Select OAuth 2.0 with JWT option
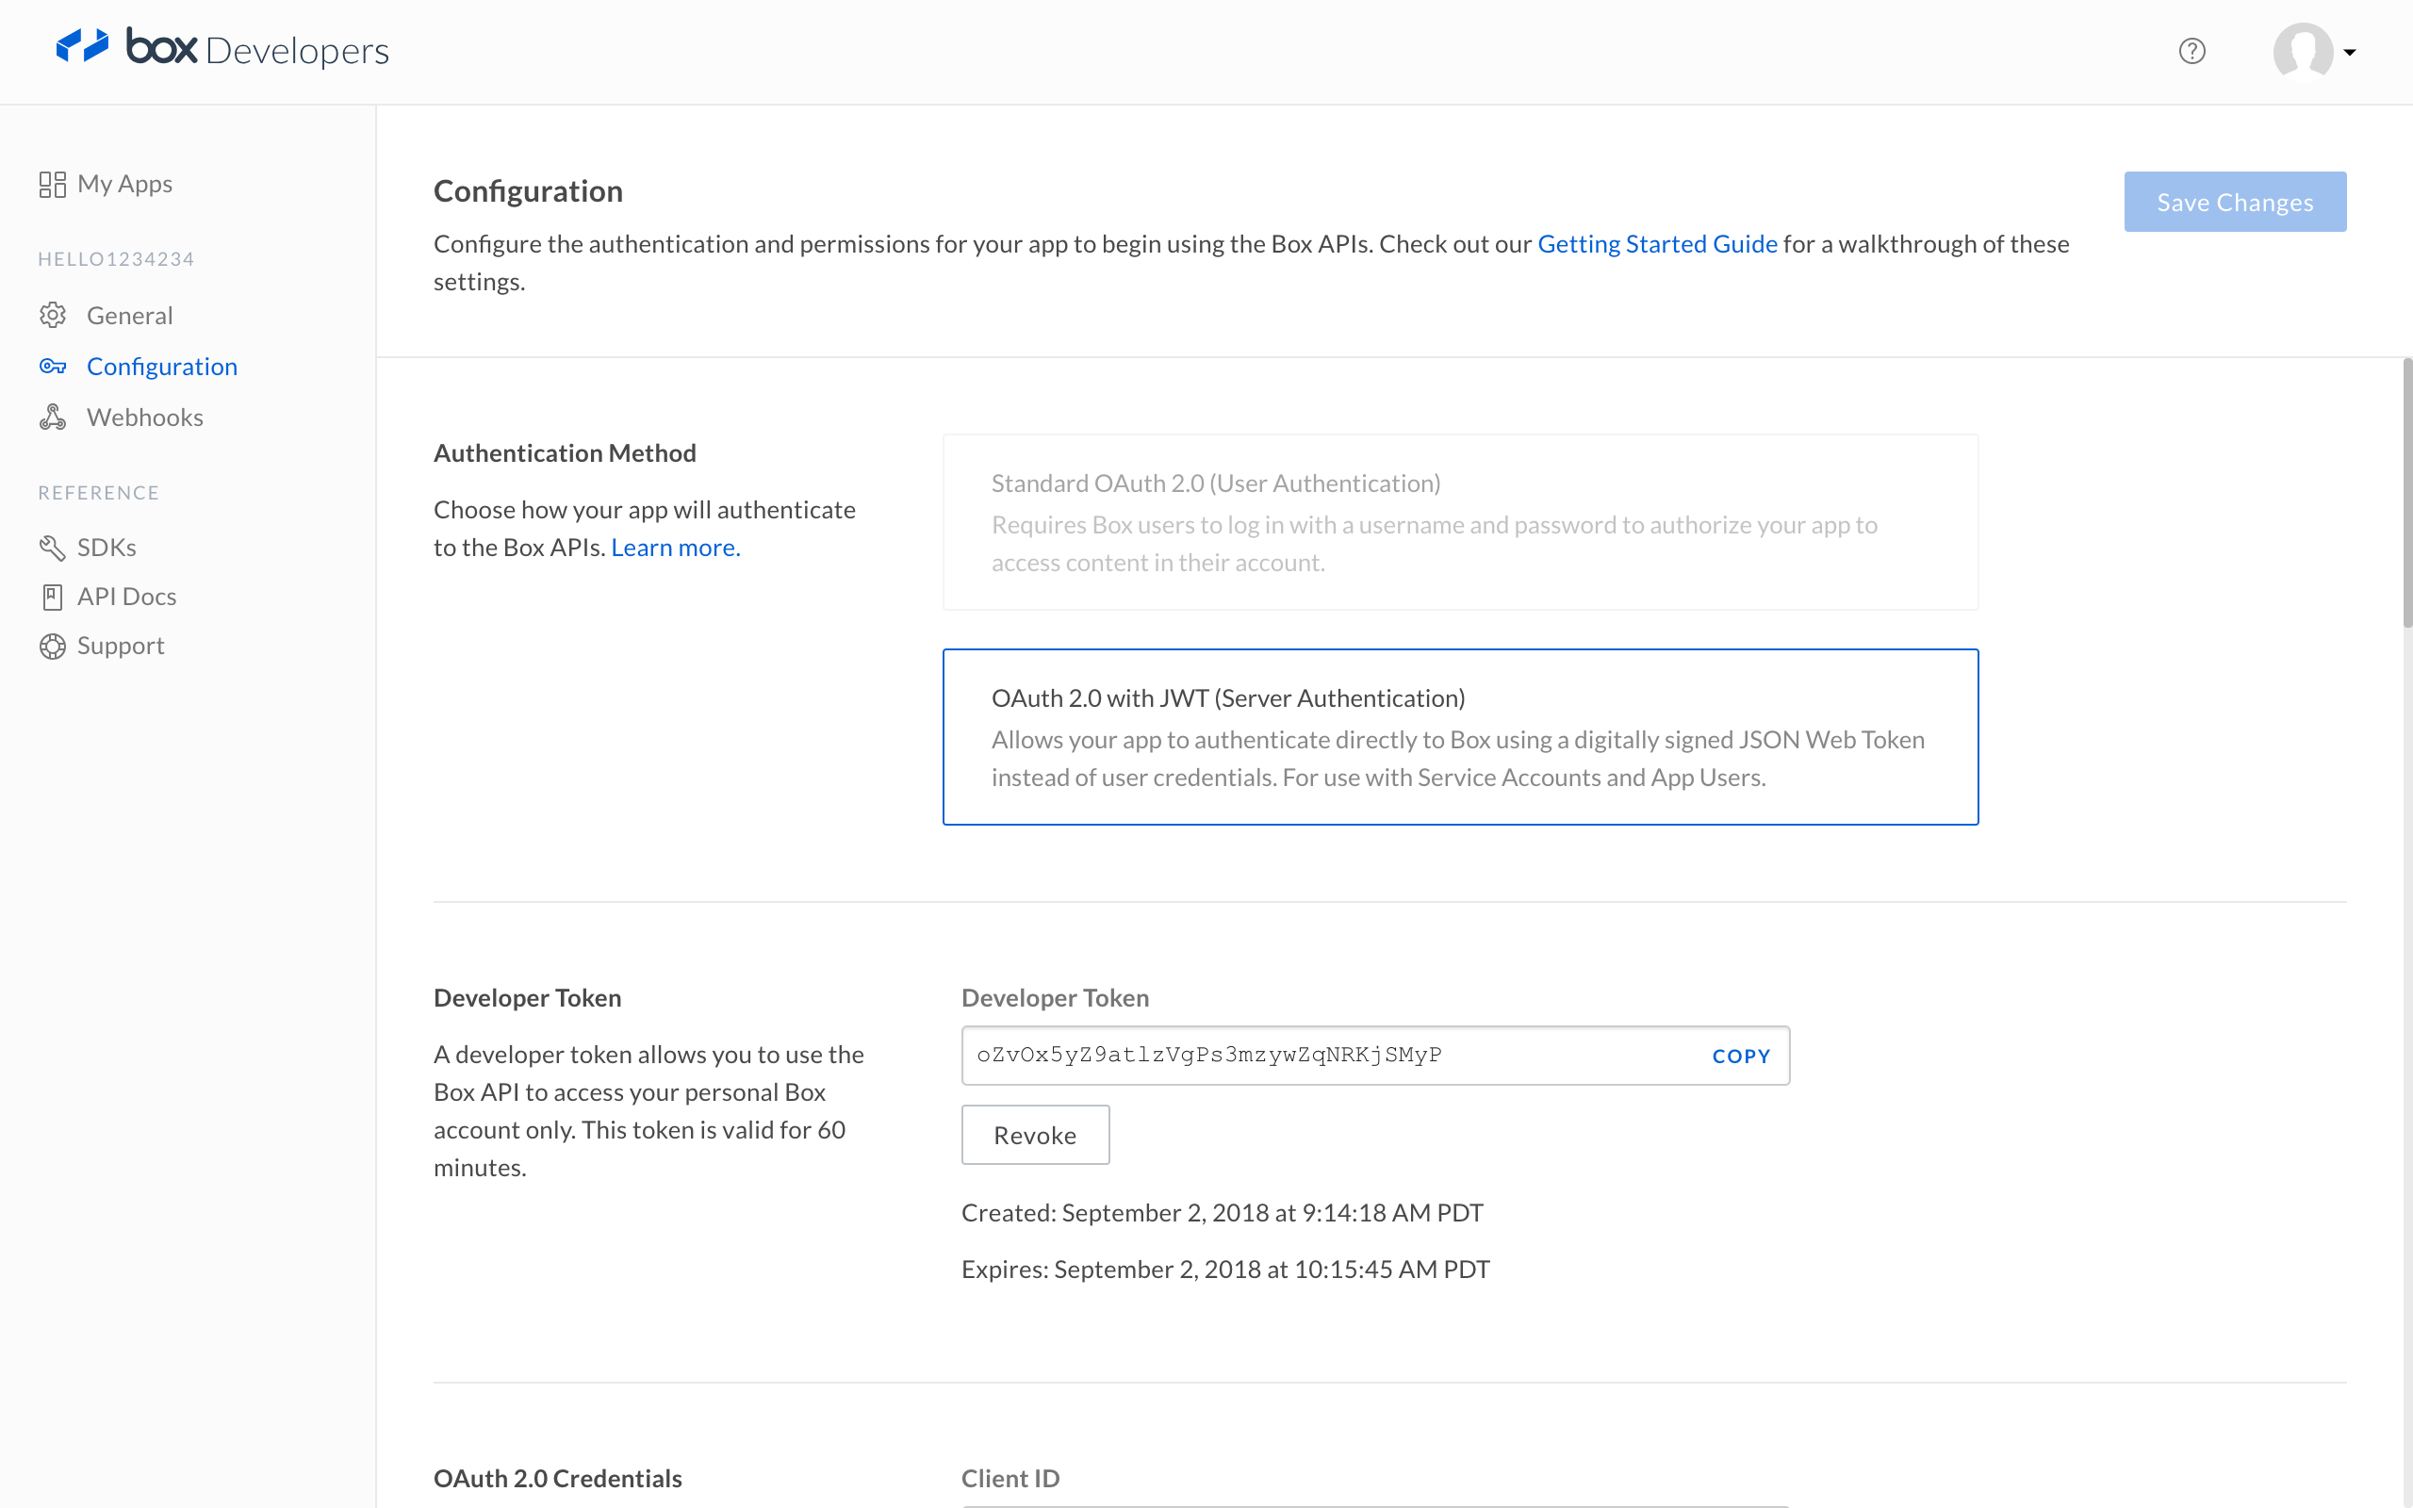Viewport: 2413px width, 1508px height. click(1460, 736)
